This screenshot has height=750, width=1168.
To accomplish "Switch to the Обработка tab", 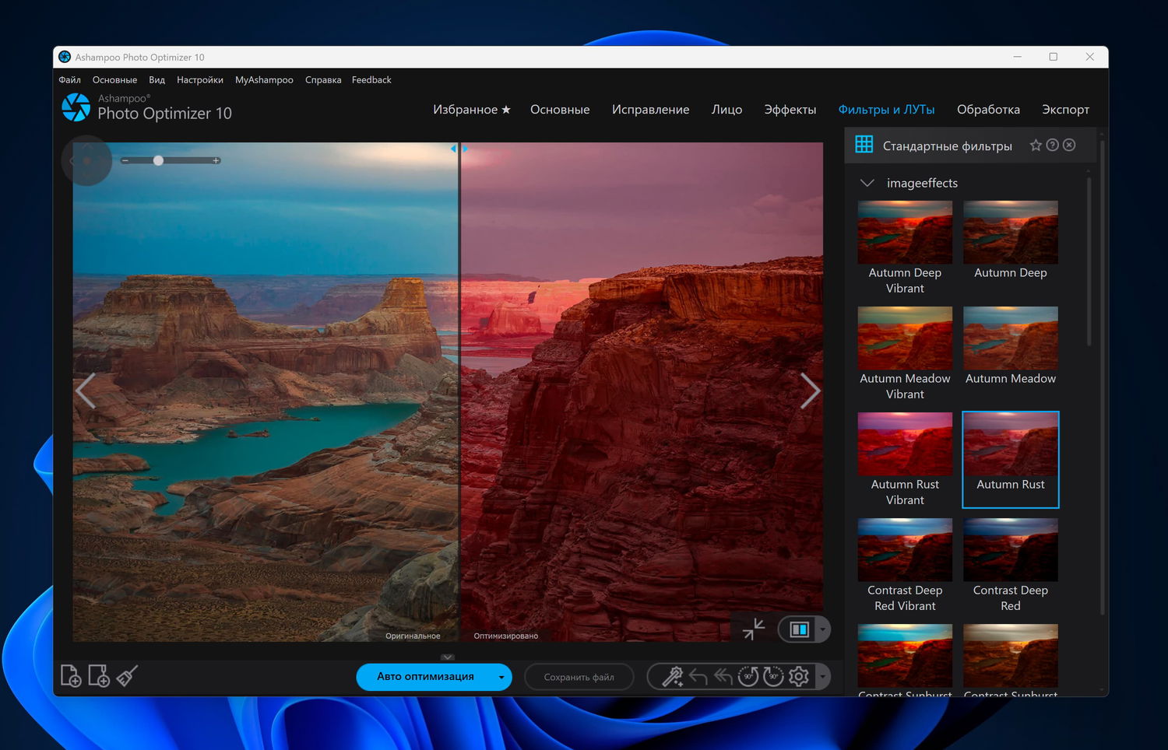I will pos(988,110).
